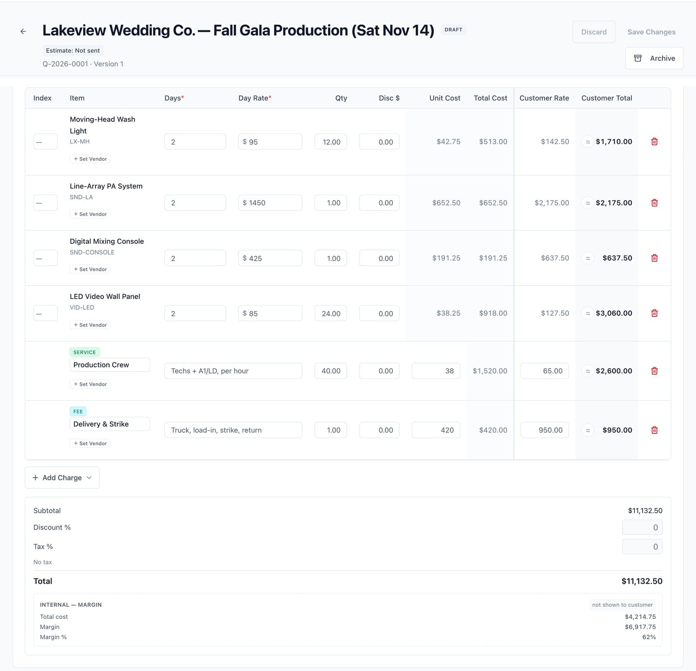Viewport: 696px width, 671px height.
Task: Edit the Days field for Line-Array PA System
Action: tap(195, 203)
